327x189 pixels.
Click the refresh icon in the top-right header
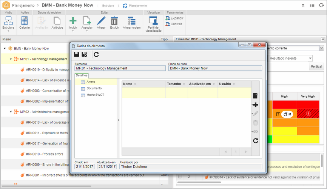click(x=321, y=5)
